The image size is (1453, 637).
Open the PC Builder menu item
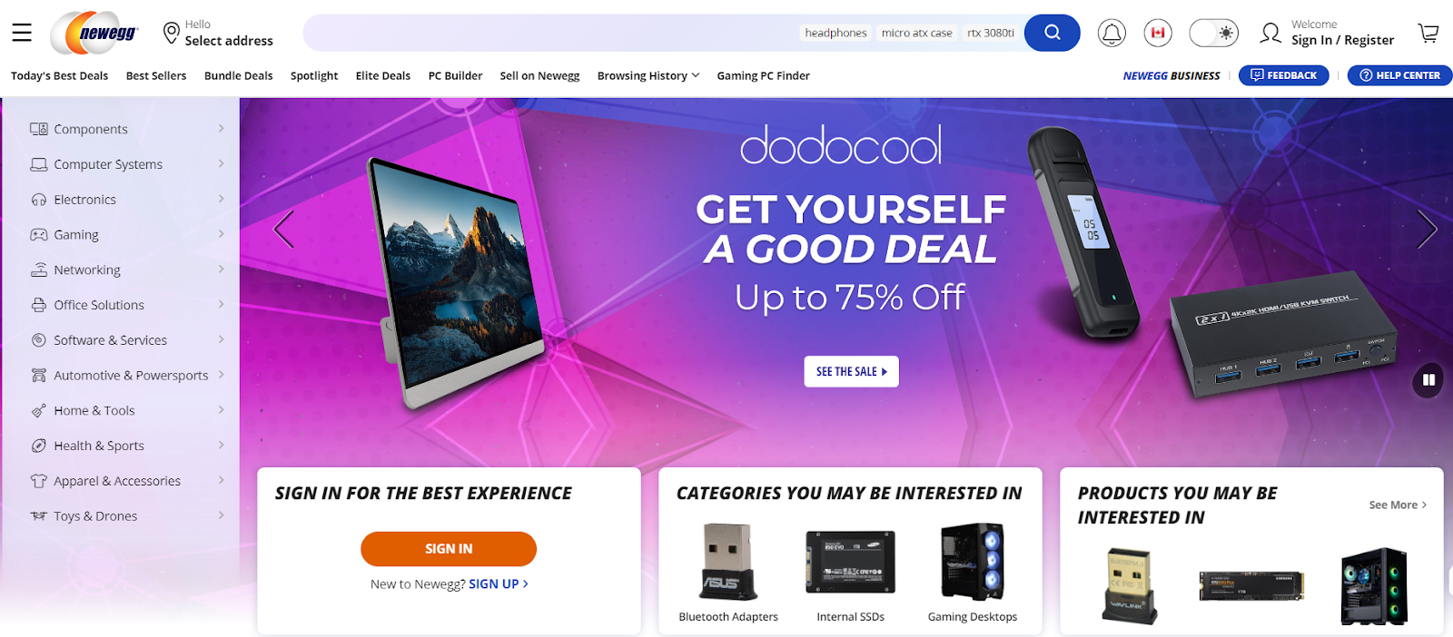pyautogui.click(x=455, y=76)
